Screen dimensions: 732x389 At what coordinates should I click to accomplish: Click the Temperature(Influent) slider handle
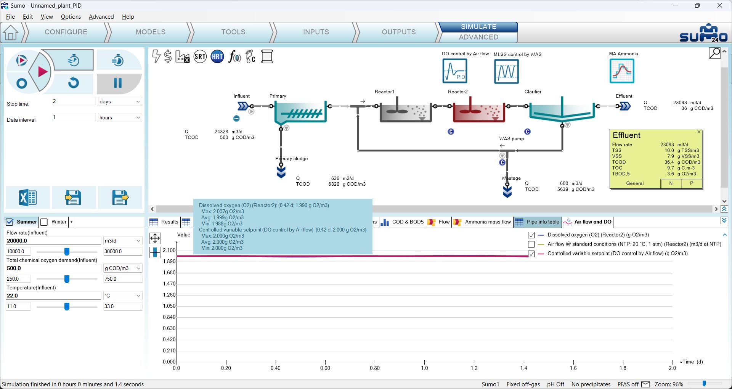click(67, 307)
